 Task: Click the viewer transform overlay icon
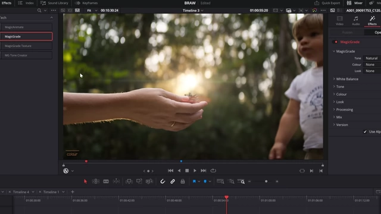[x=66, y=171]
